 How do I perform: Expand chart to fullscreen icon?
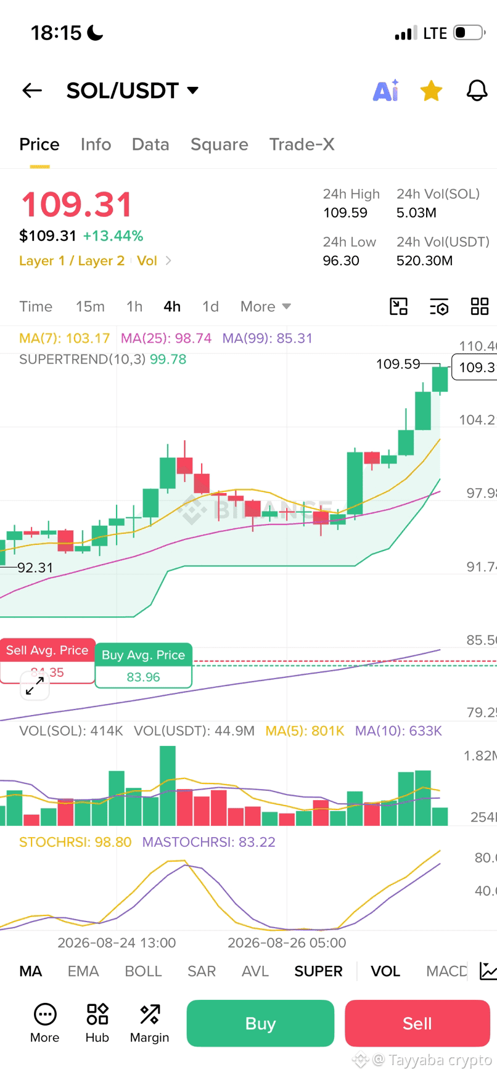pyautogui.click(x=35, y=686)
